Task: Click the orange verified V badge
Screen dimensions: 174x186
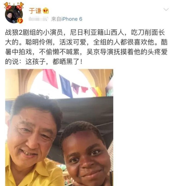Action: 20,21
